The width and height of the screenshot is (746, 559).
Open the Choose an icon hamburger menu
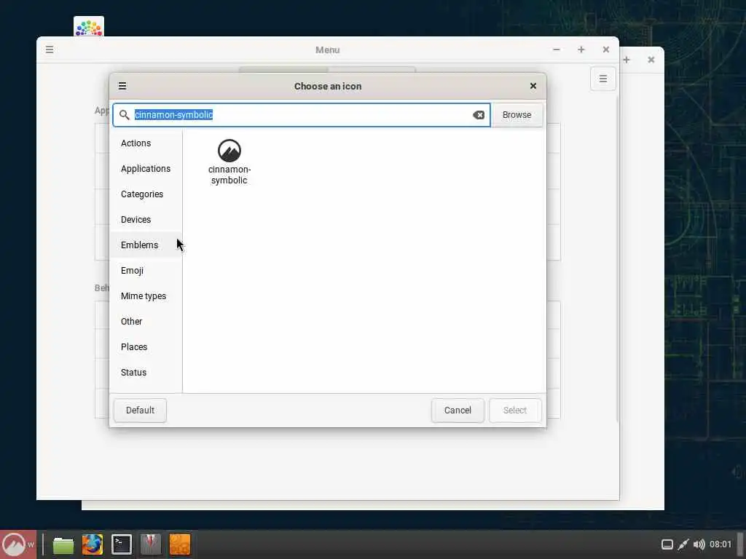(122, 86)
